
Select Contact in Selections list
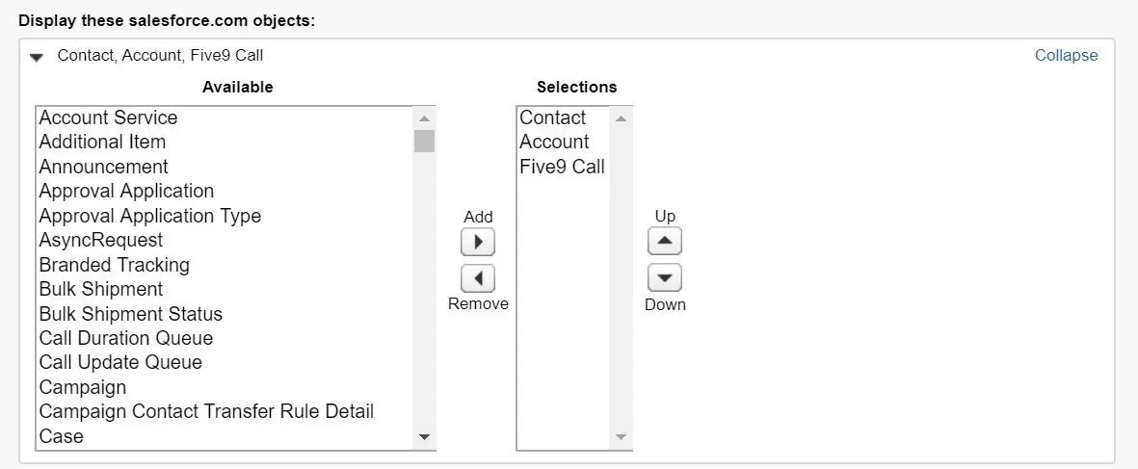pyautogui.click(x=563, y=117)
